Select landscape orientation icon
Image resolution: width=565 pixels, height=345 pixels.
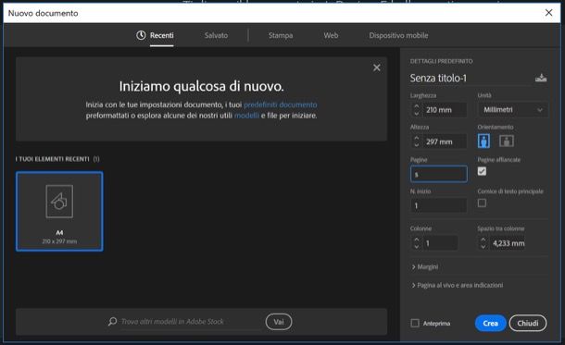coord(507,141)
